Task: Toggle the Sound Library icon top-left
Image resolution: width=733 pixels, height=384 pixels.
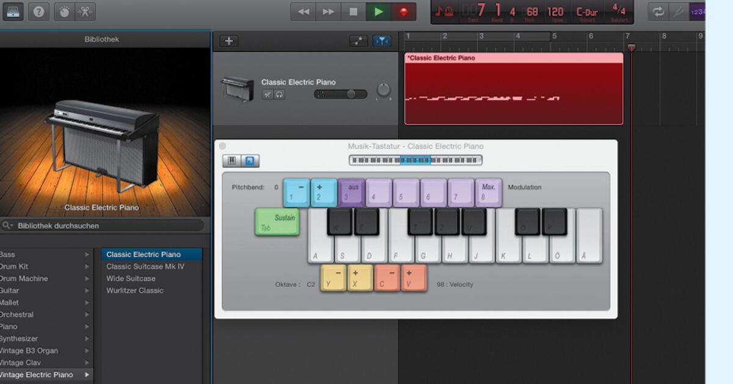Action: click(13, 11)
